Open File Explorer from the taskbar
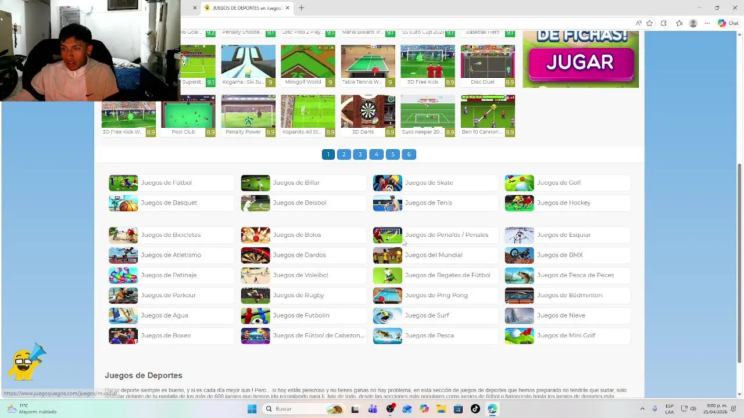 [x=441, y=409]
